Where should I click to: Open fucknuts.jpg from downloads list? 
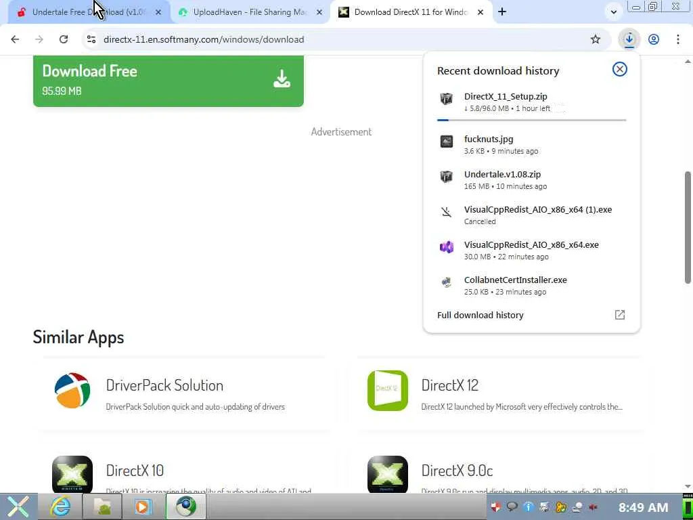point(532,145)
